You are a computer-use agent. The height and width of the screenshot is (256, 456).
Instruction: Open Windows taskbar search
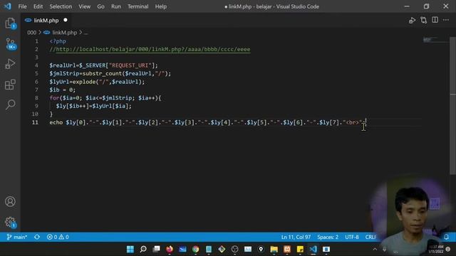click(x=143, y=249)
